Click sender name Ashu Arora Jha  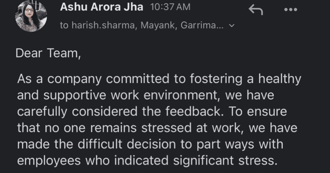101,7
